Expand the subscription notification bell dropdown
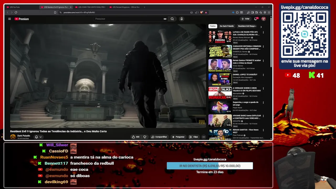The width and height of the screenshot is (336, 189). click(38, 137)
